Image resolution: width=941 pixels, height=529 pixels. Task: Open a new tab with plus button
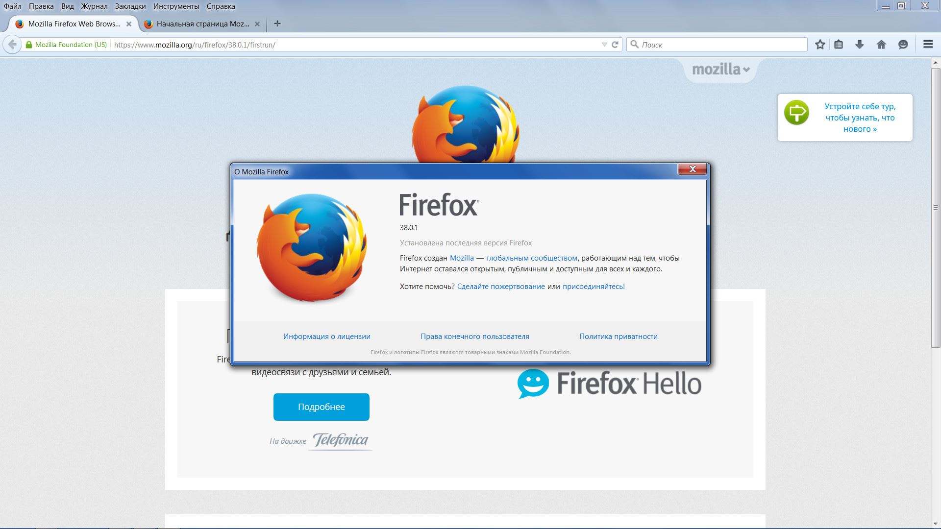tap(277, 24)
